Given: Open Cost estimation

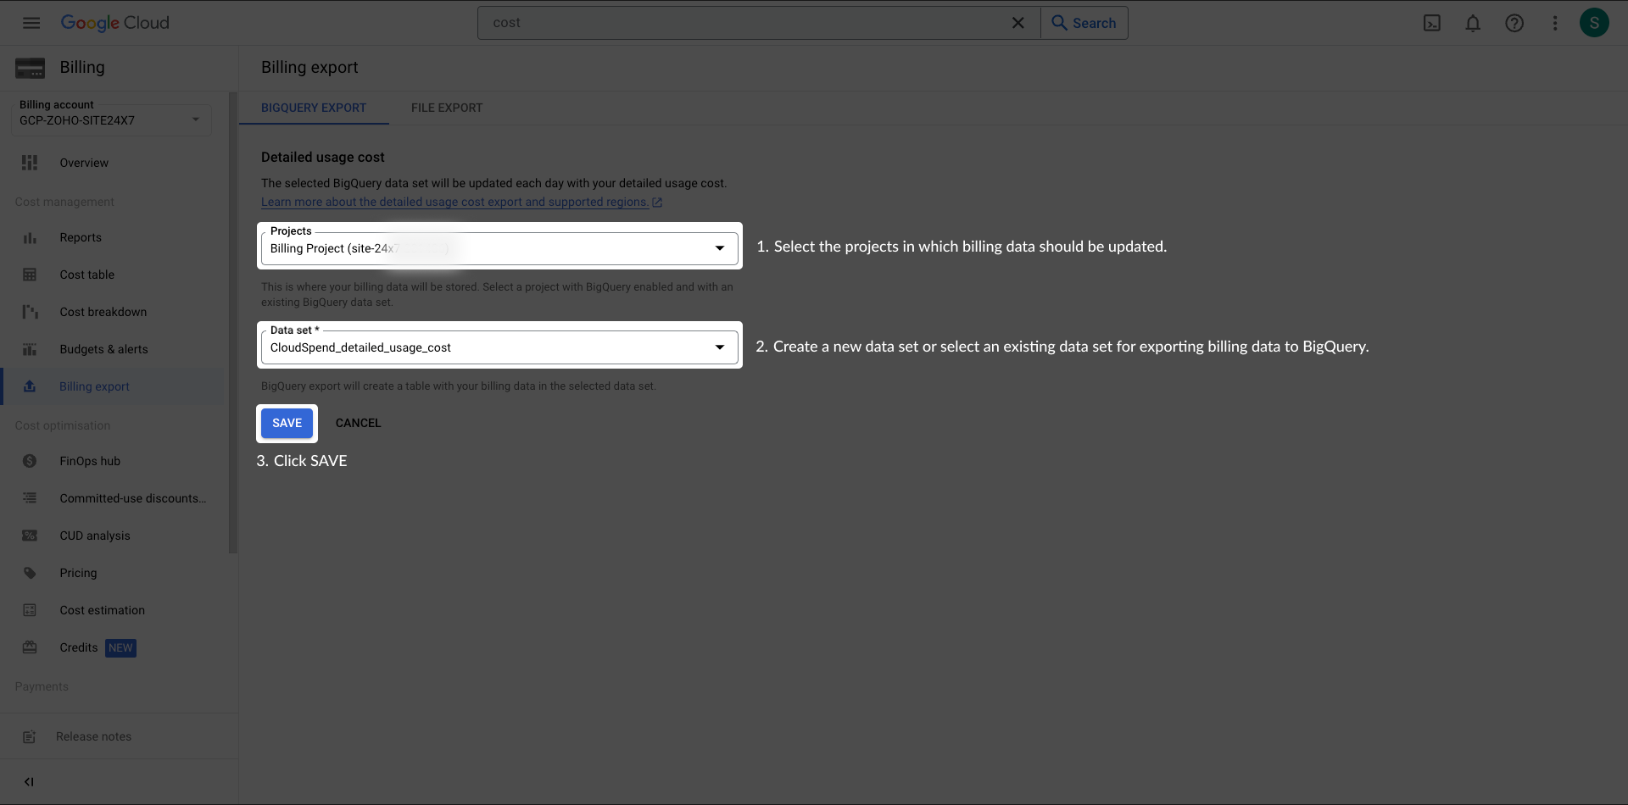Looking at the screenshot, I should pyautogui.click(x=102, y=610).
